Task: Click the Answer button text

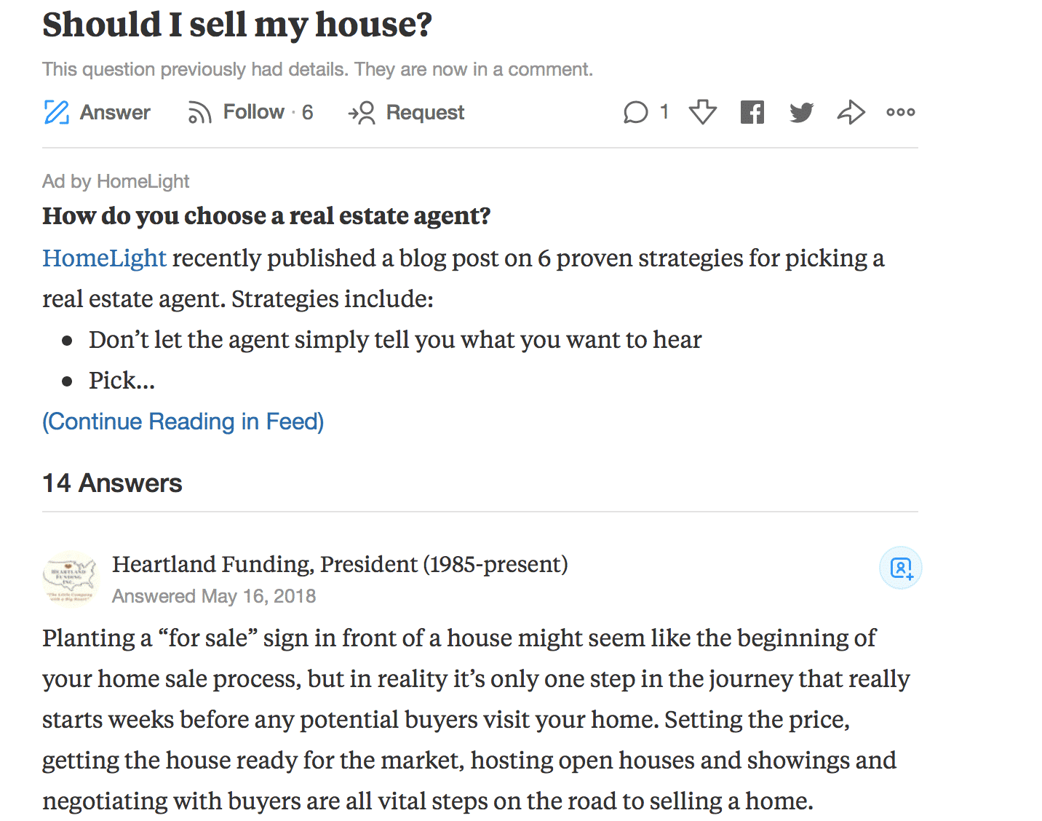Action: coord(115,112)
